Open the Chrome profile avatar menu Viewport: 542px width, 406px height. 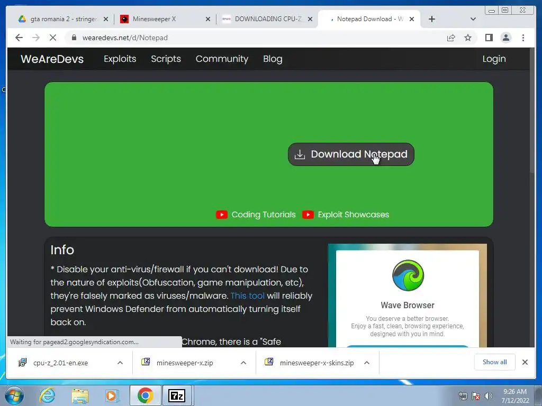tap(505, 38)
